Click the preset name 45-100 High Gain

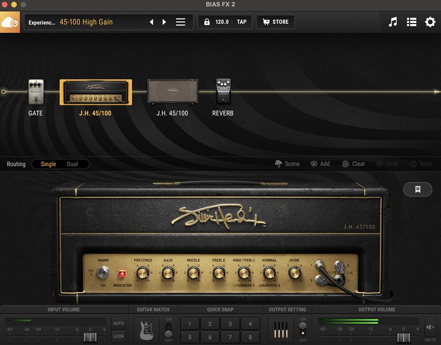coord(86,22)
